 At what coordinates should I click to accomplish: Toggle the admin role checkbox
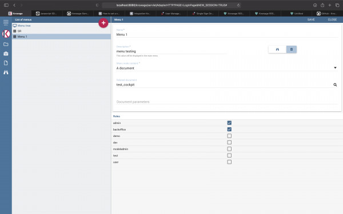229,123
